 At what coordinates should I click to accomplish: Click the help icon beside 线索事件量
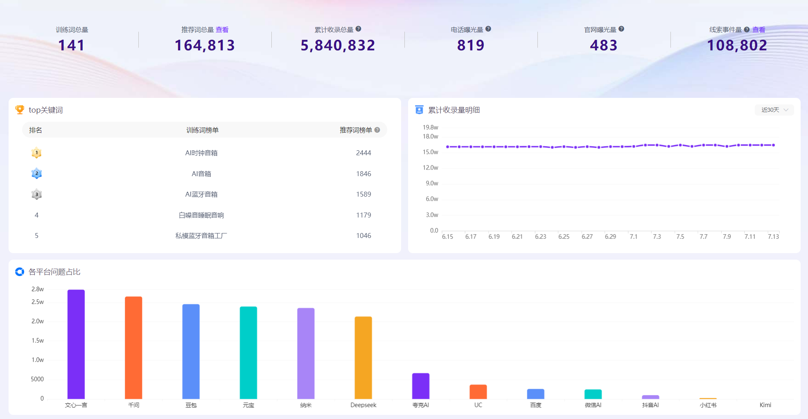[747, 29]
